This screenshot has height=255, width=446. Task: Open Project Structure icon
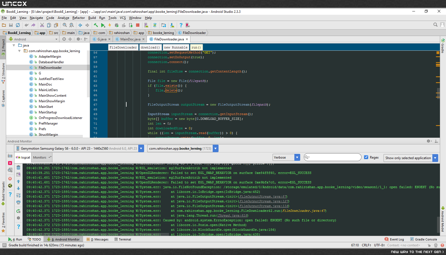click(164, 25)
